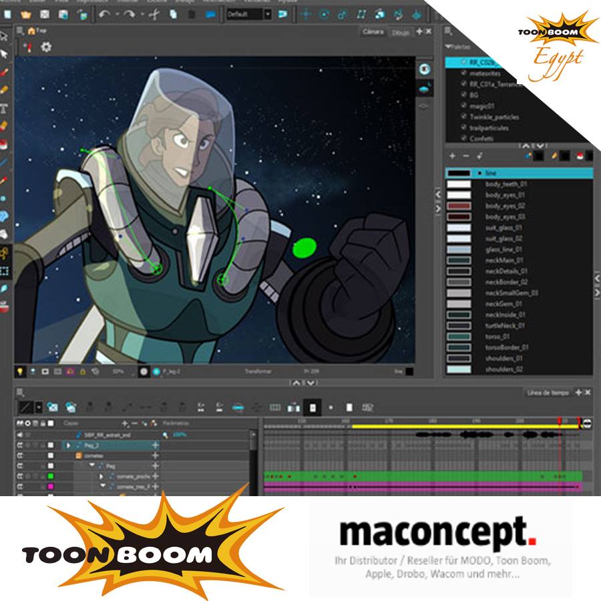Toggle the magic01 palette checkbox
The image size is (601, 601).
(464, 106)
